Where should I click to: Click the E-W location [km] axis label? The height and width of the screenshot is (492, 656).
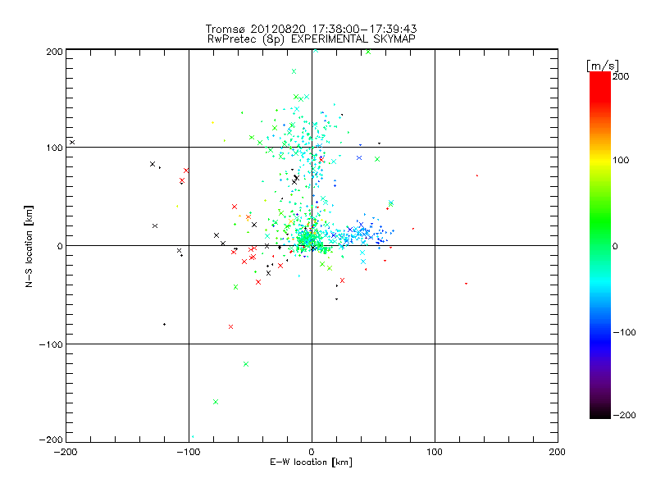(312, 463)
